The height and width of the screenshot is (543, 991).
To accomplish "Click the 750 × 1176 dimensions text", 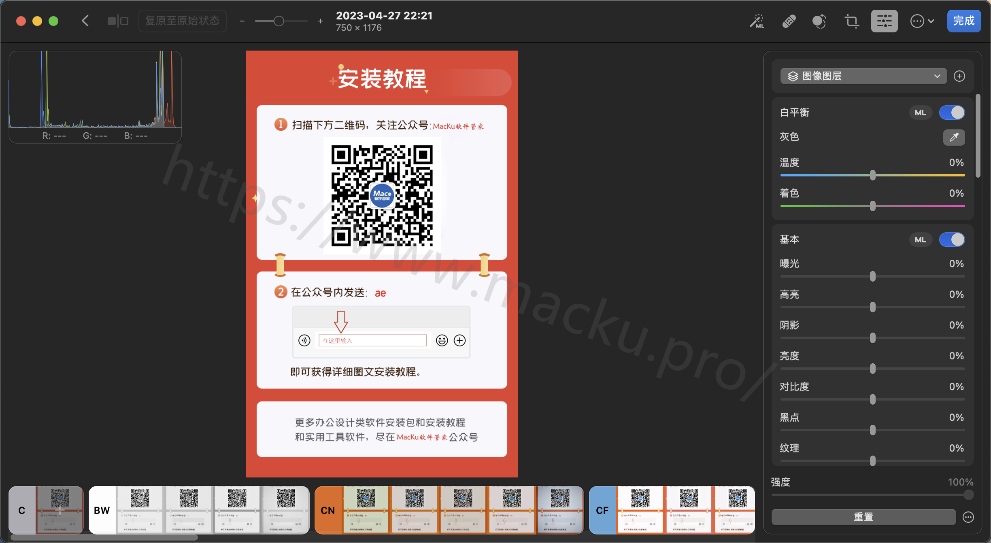I will 359,28.
